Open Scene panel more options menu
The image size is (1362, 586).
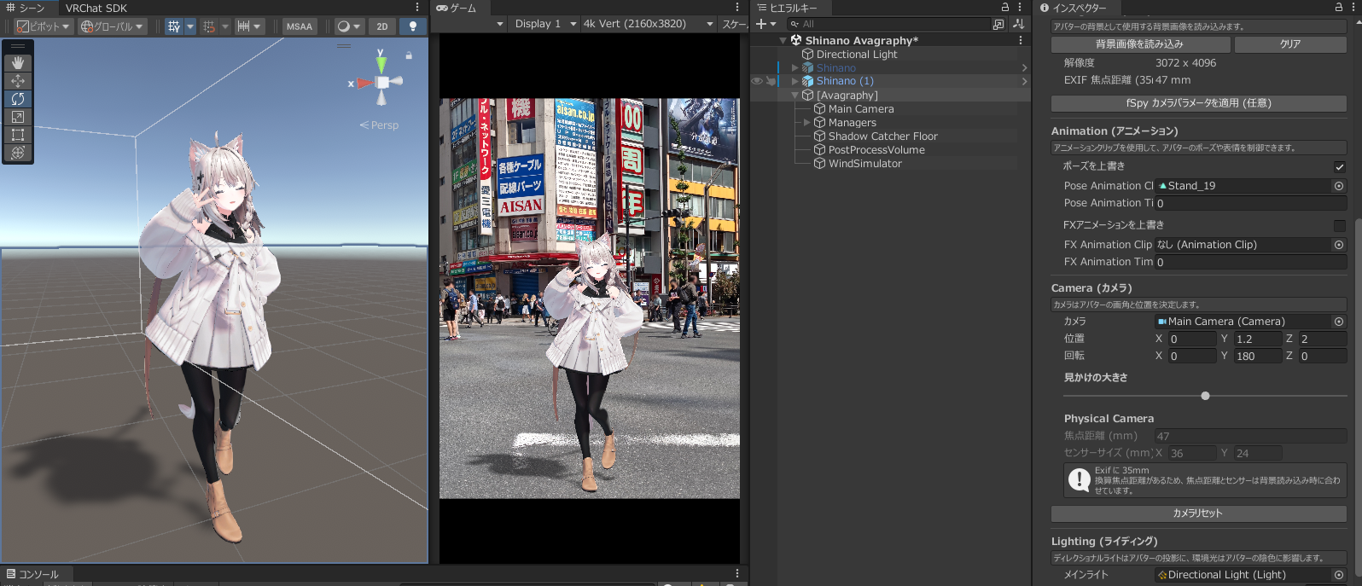(416, 8)
